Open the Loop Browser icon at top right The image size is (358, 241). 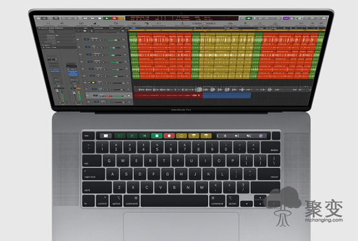(x=319, y=18)
